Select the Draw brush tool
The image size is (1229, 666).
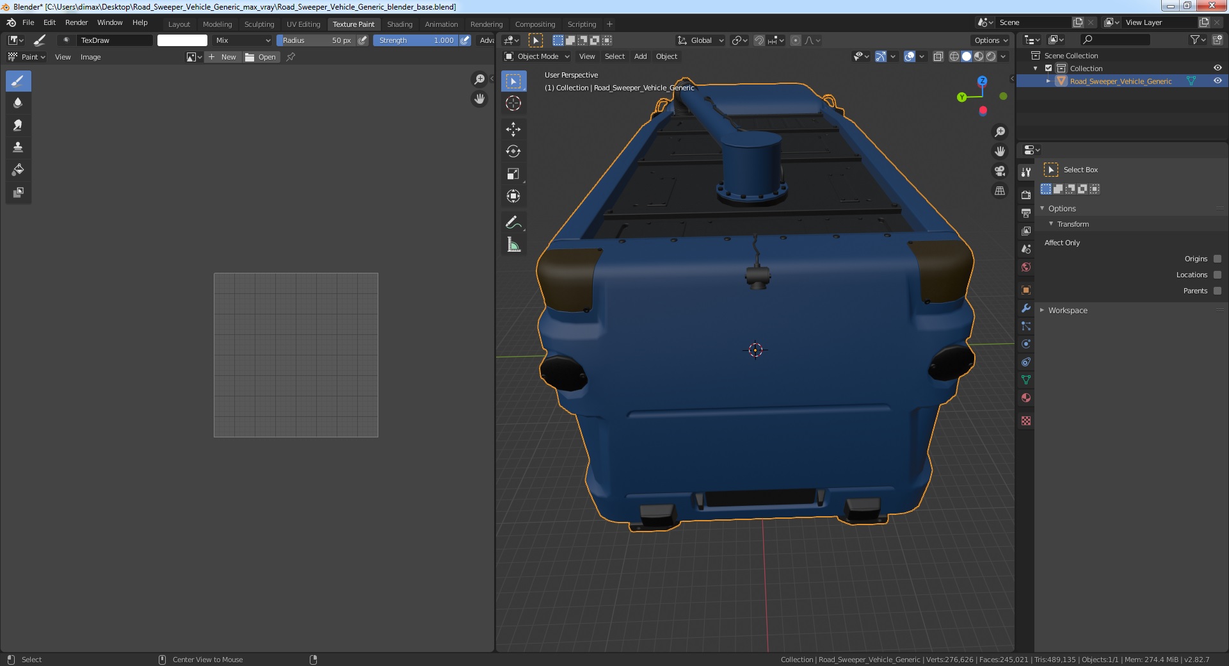pyautogui.click(x=18, y=81)
